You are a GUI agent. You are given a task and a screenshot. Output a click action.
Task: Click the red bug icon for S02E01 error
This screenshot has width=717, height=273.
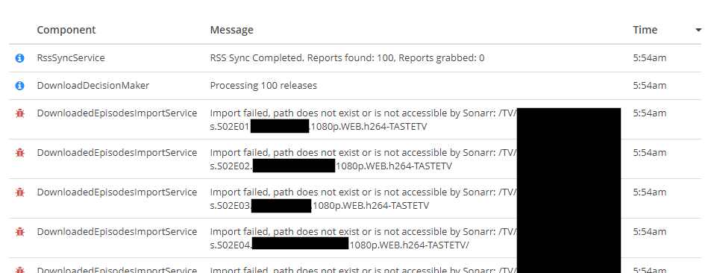coord(19,113)
